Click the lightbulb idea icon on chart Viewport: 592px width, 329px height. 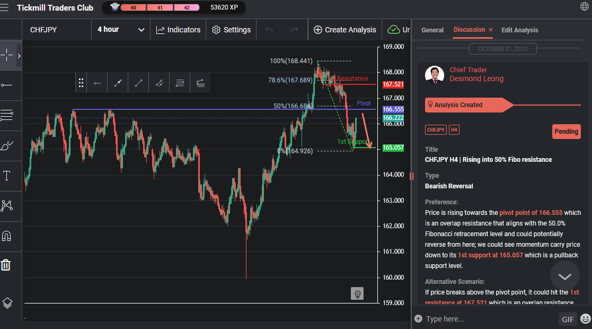click(357, 293)
